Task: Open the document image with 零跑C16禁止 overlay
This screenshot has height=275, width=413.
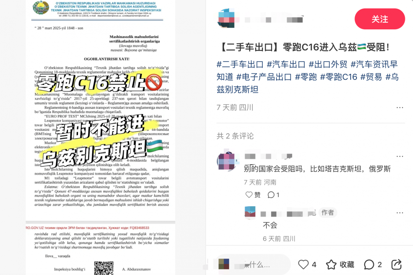Action: [x=100, y=137]
